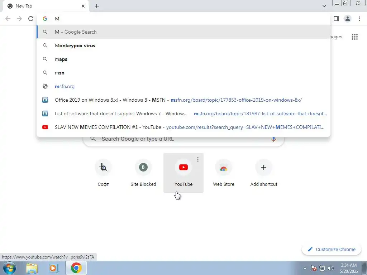This screenshot has height=275, width=367.
Task: Open Windows Media Player from taskbar
Action: tap(53, 268)
